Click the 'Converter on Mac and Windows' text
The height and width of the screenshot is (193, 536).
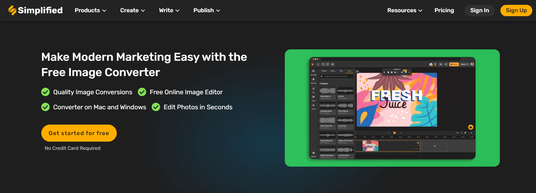tap(100, 107)
